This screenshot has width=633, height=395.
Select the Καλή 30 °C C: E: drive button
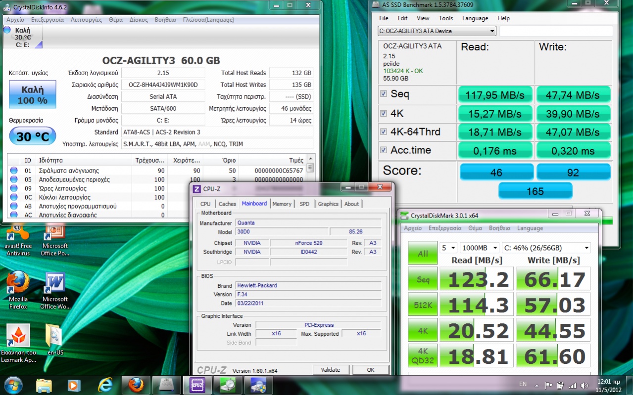pos(23,37)
